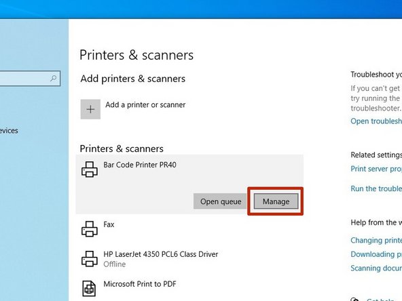The width and height of the screenshot is (402, 301).
Task: Click the HP LaserJet 4350 printer icon
Action: [90, 258]
